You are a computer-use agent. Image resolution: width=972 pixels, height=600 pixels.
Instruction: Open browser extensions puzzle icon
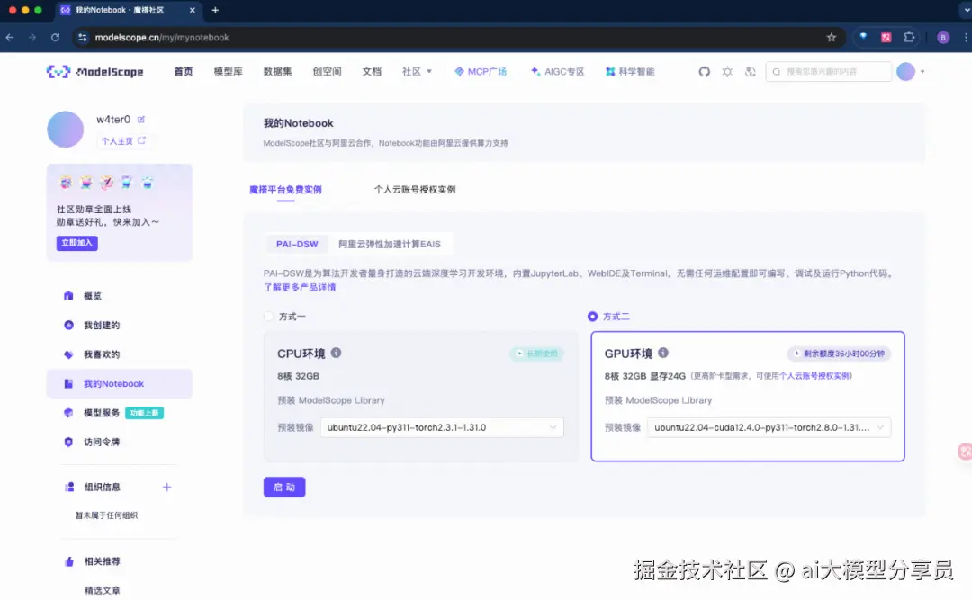(909, 37)
